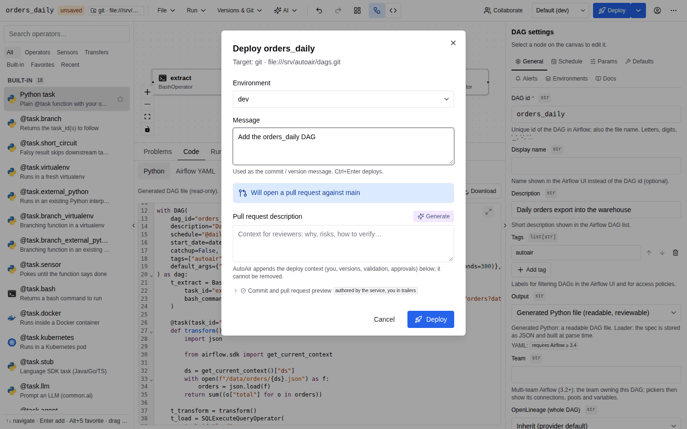Click the Add tag button

coord(531,270)
